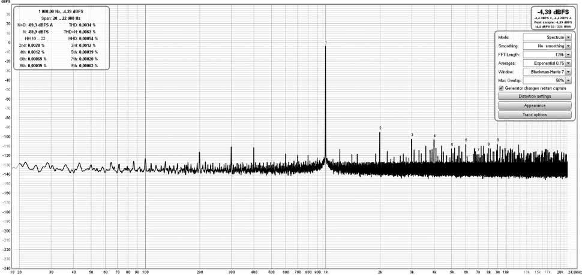Select harmonic marker 6 near 6k
The width and height of the screenshot is (582, 275).
click(466, 140)
